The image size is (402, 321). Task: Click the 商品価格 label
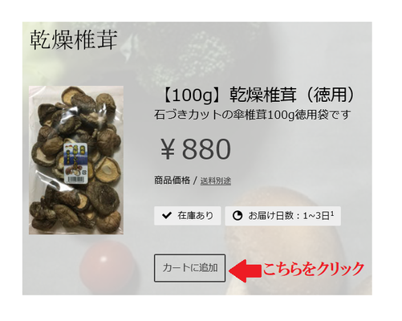pyautogui.click(x=172, y=181)
